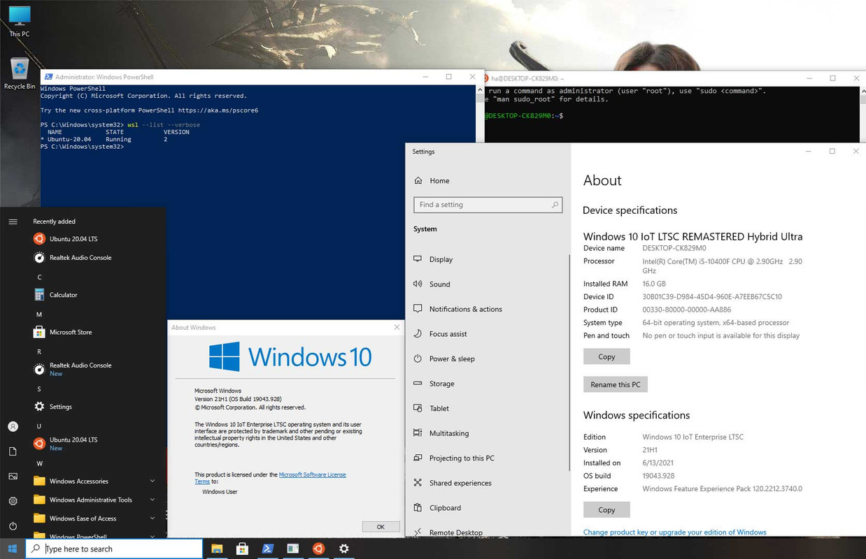Click the Ubuntu-20.04 row in PowerShell output

(x=104, y=140)
